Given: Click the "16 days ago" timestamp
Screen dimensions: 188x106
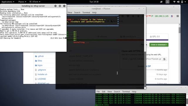Looking at the screenshot, I should coord(162,74).
